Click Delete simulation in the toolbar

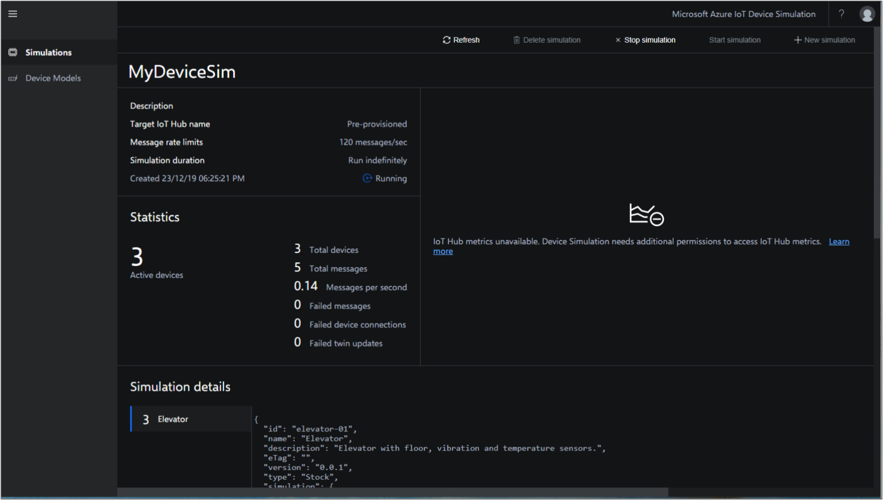point(552,40)
